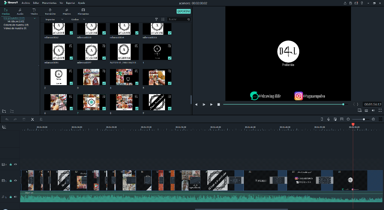The width and height of the screenshot is (384, 210).
Task: Click the preview quality display settings icon
Action: tap(359, 111)
